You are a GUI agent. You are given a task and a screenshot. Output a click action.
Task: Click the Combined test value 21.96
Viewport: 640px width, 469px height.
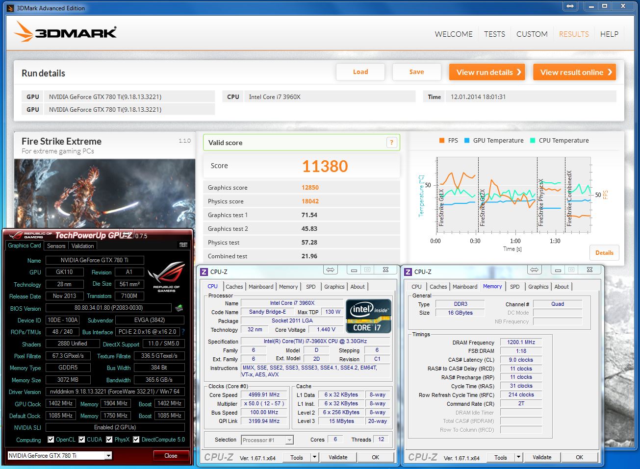tap(309, 256)
